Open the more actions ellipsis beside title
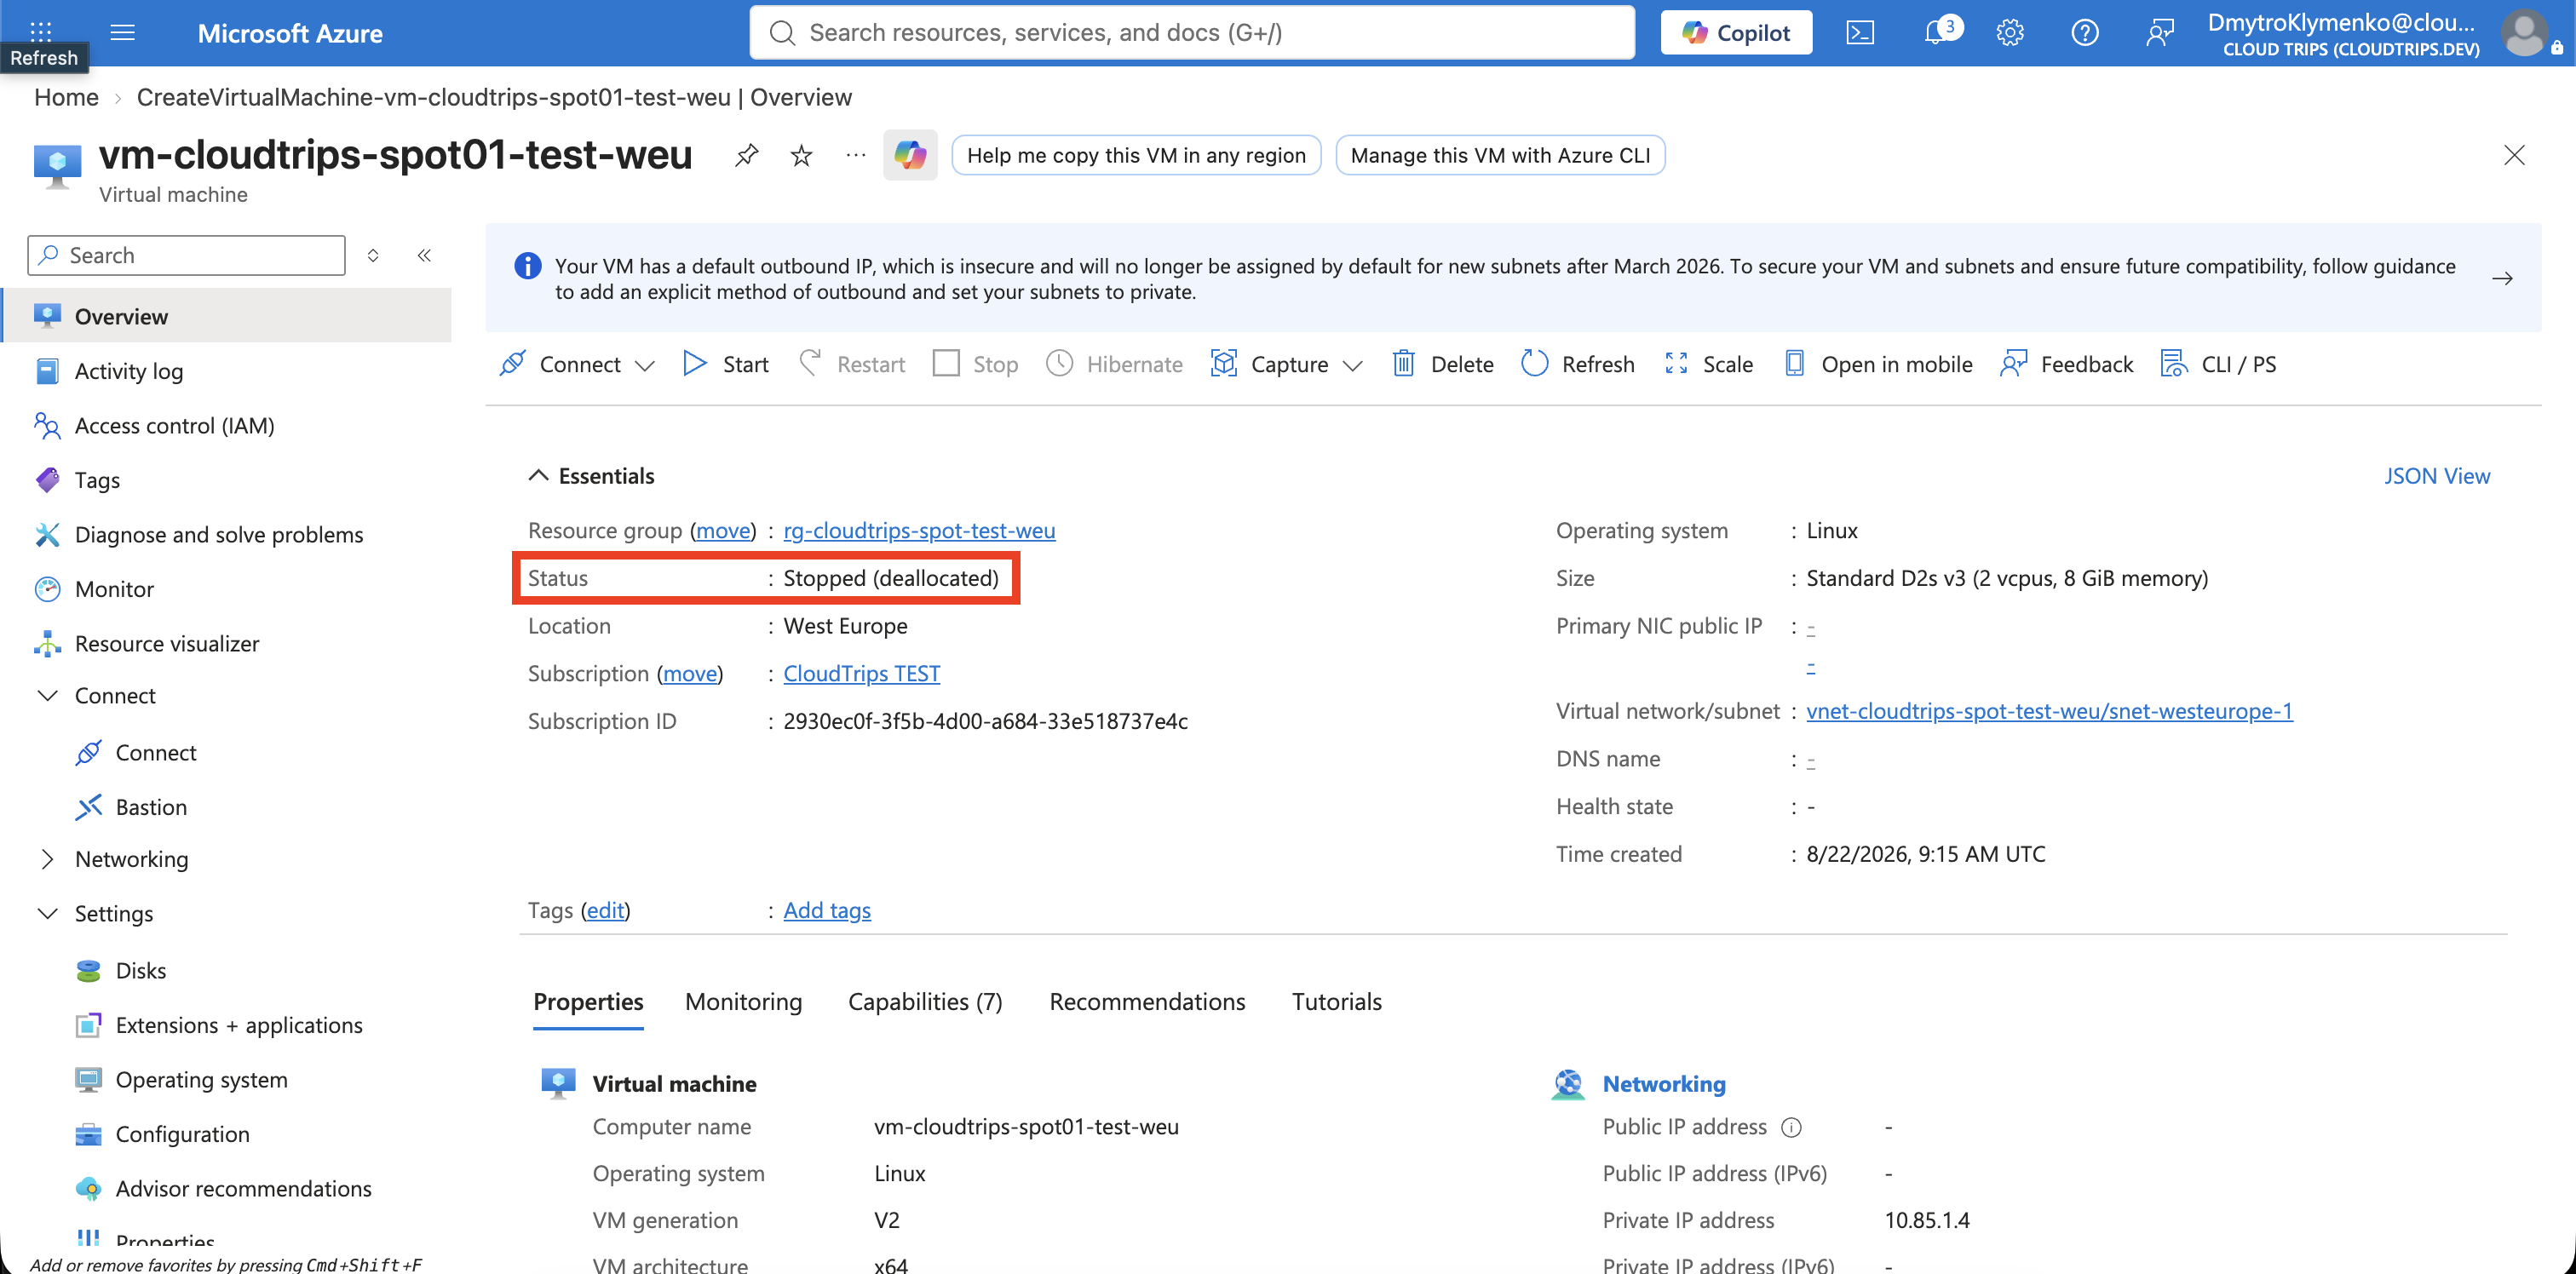The width and height of the screenshot is (2576, 1274). (855, 155)
